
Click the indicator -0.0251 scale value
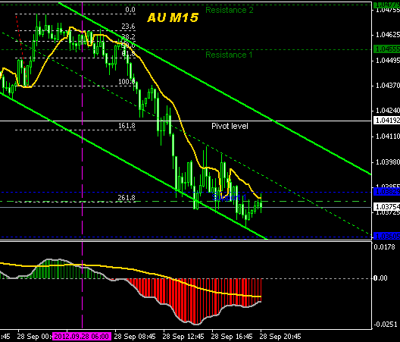click(385, 325)
